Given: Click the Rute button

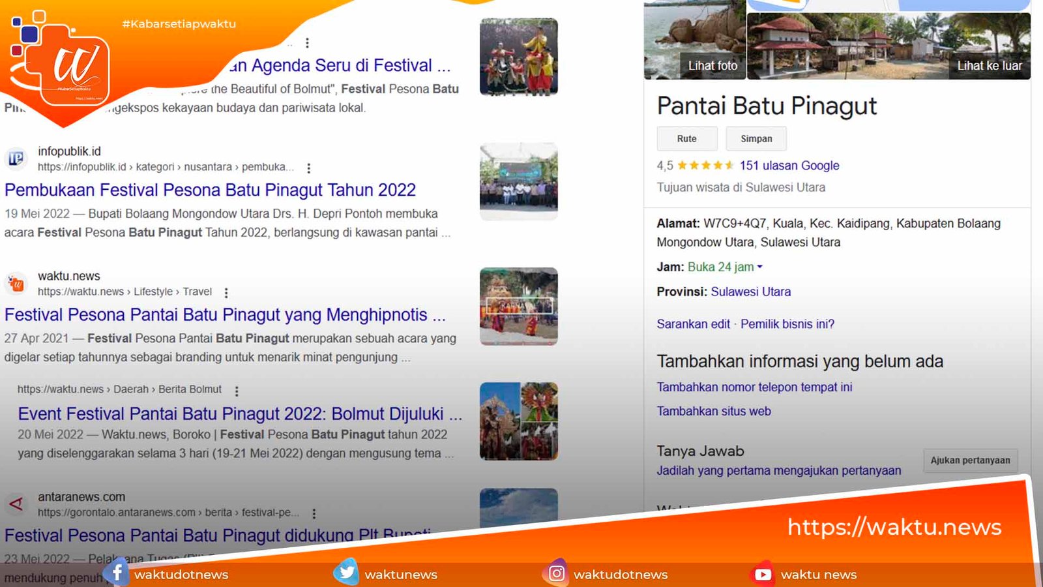Looking at the screenshot, I should [687, 138].
